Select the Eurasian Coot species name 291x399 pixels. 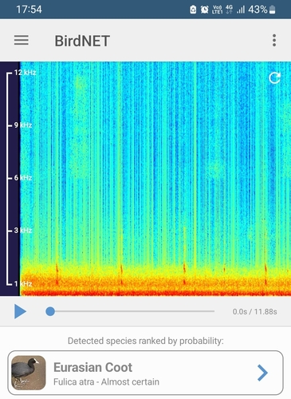coord(92,368)
